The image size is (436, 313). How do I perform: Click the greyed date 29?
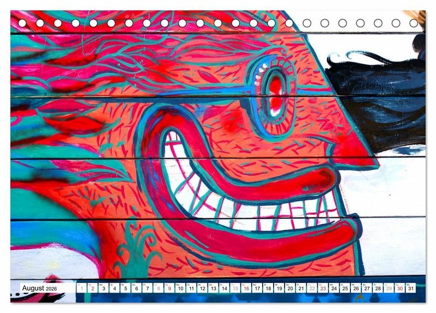coord(389,288)
